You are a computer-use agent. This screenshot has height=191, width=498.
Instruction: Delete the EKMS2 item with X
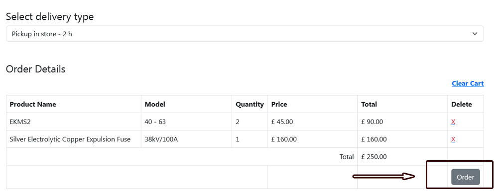(453, 122)
